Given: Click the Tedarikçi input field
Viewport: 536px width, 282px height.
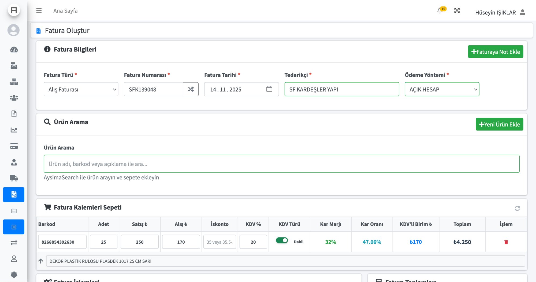Looking at the screenshot, I should pos(341,89).
